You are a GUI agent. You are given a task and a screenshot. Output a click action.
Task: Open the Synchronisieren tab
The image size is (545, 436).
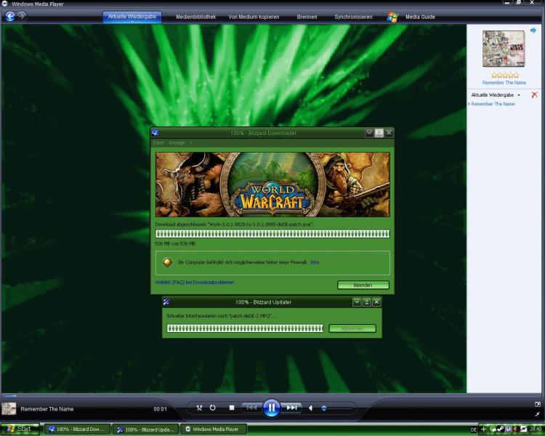(x=353, y=17)
